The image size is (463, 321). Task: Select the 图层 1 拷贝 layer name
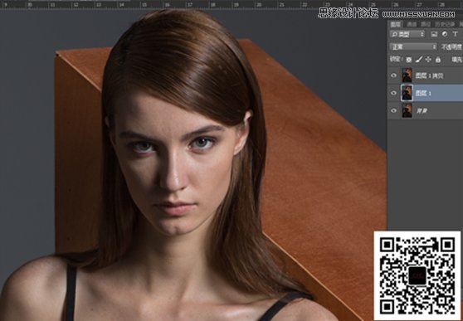coord(429,75)
